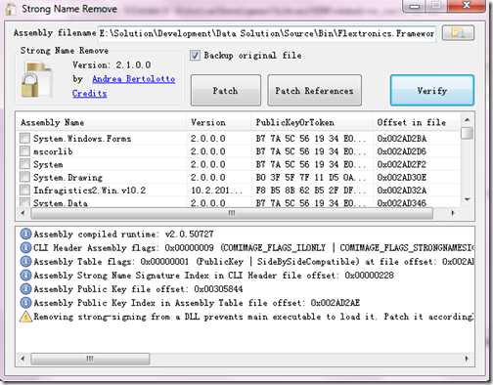Click log panel horizontal scrollbar thumb
This screenshot has height=385, width=493.
tap(90, 359)
